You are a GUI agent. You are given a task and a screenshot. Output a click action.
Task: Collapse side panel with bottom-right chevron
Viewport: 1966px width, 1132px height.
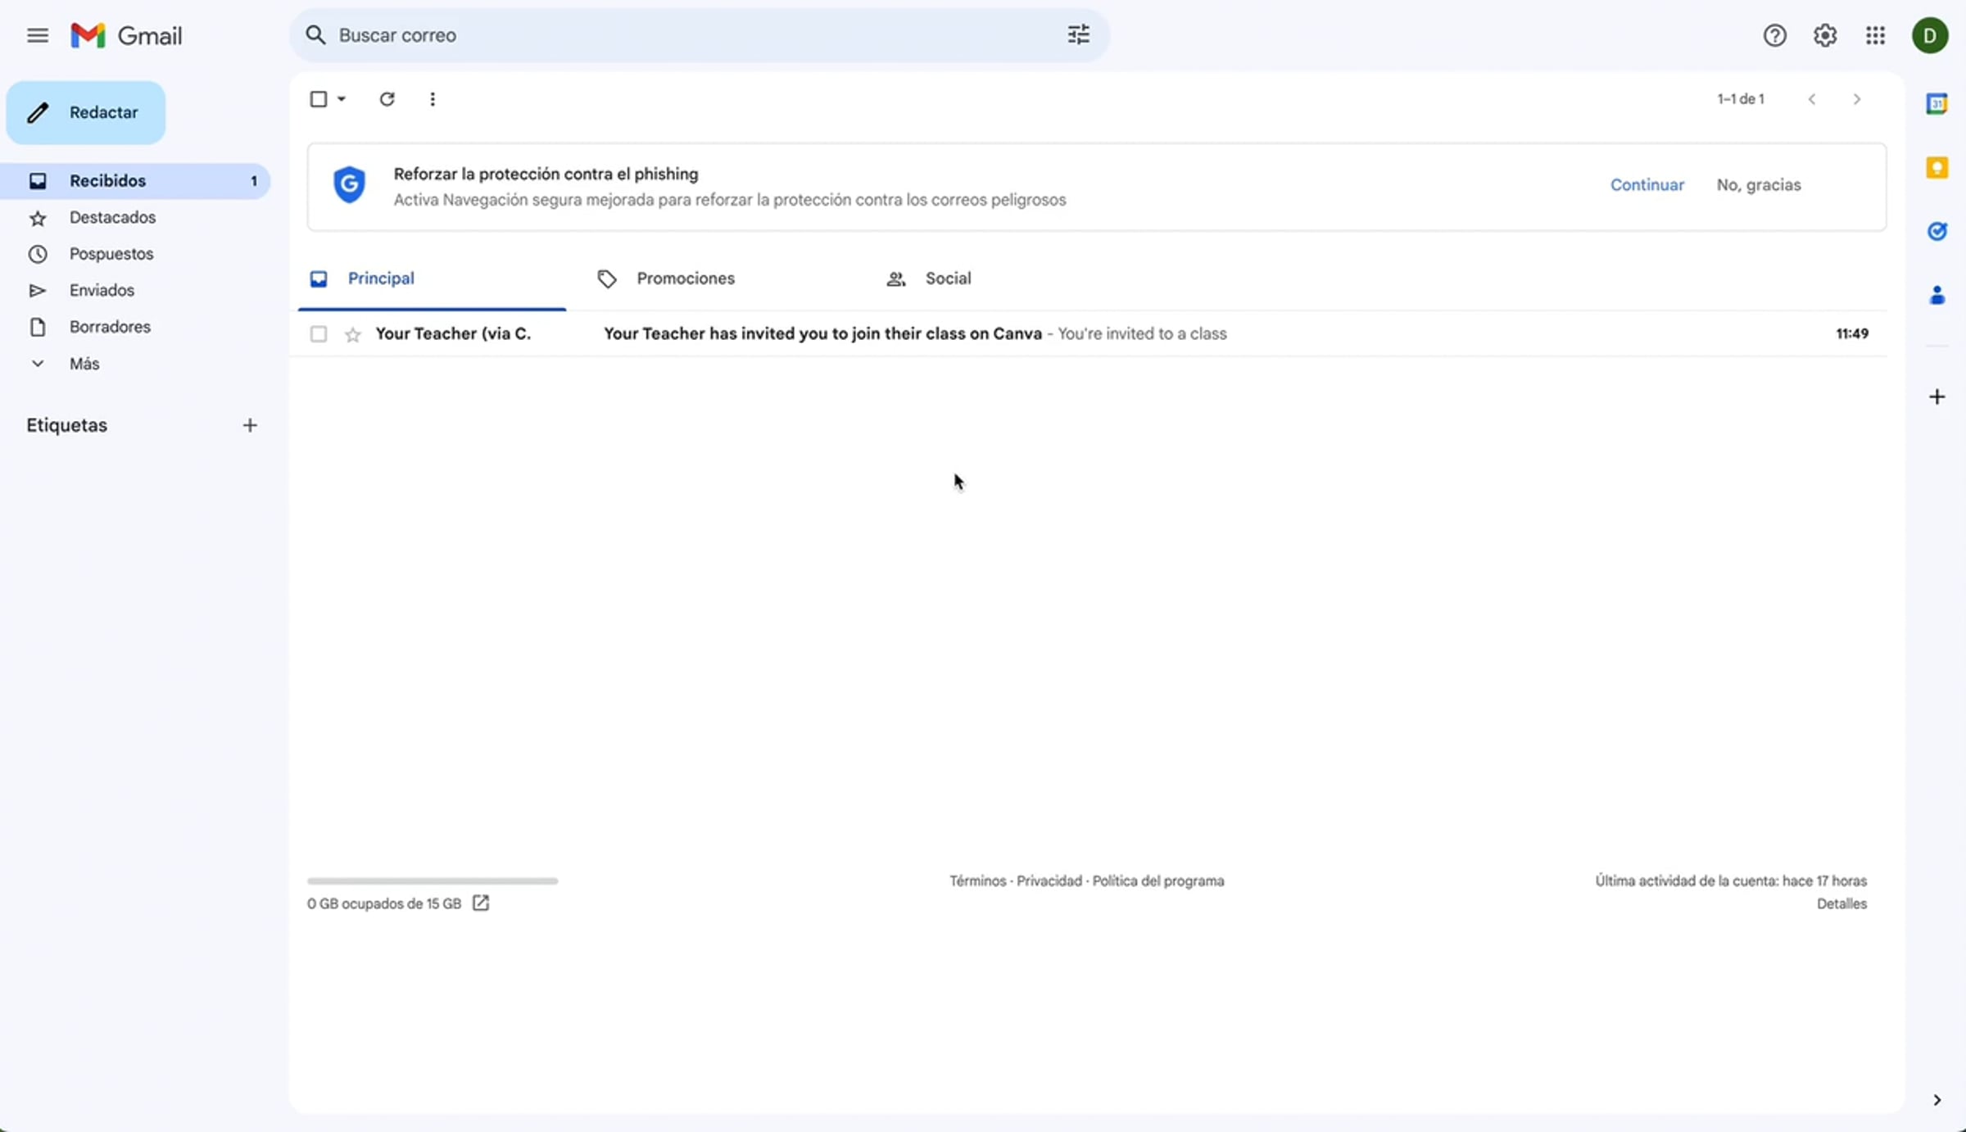click(1937, 1100)
